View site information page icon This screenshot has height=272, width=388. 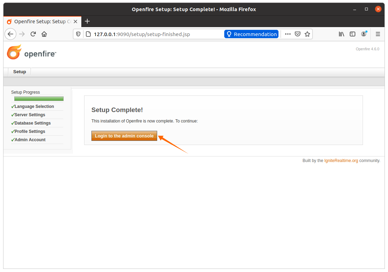tap(88, 34)
